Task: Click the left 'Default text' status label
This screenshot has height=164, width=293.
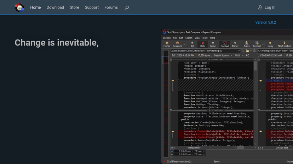Action: click(x=194, y=148)
